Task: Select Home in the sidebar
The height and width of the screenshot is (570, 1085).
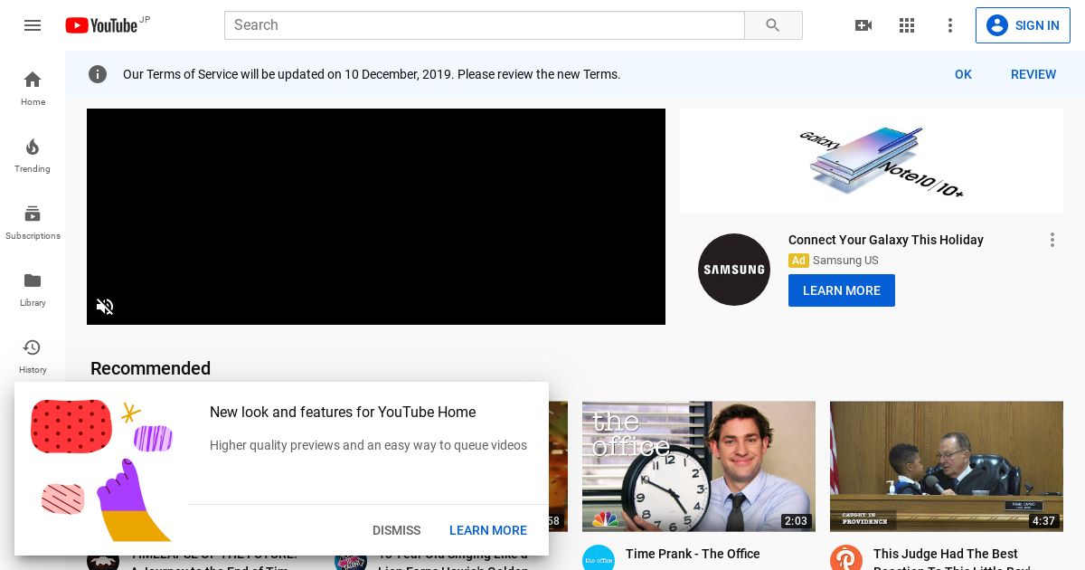Action: (x=33, y=88)
